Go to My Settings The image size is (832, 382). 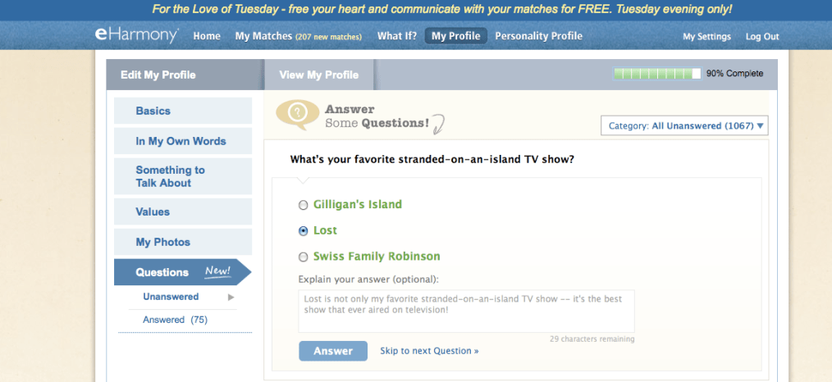point(706,37)
